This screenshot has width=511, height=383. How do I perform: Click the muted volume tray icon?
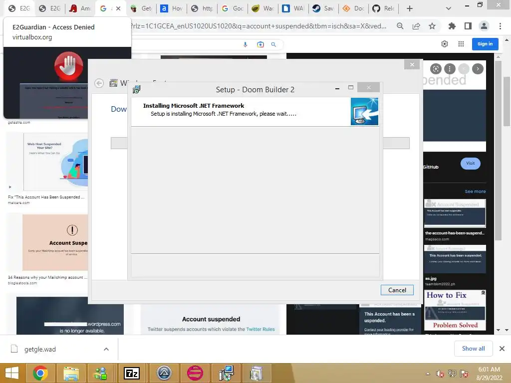coord(440,374)
